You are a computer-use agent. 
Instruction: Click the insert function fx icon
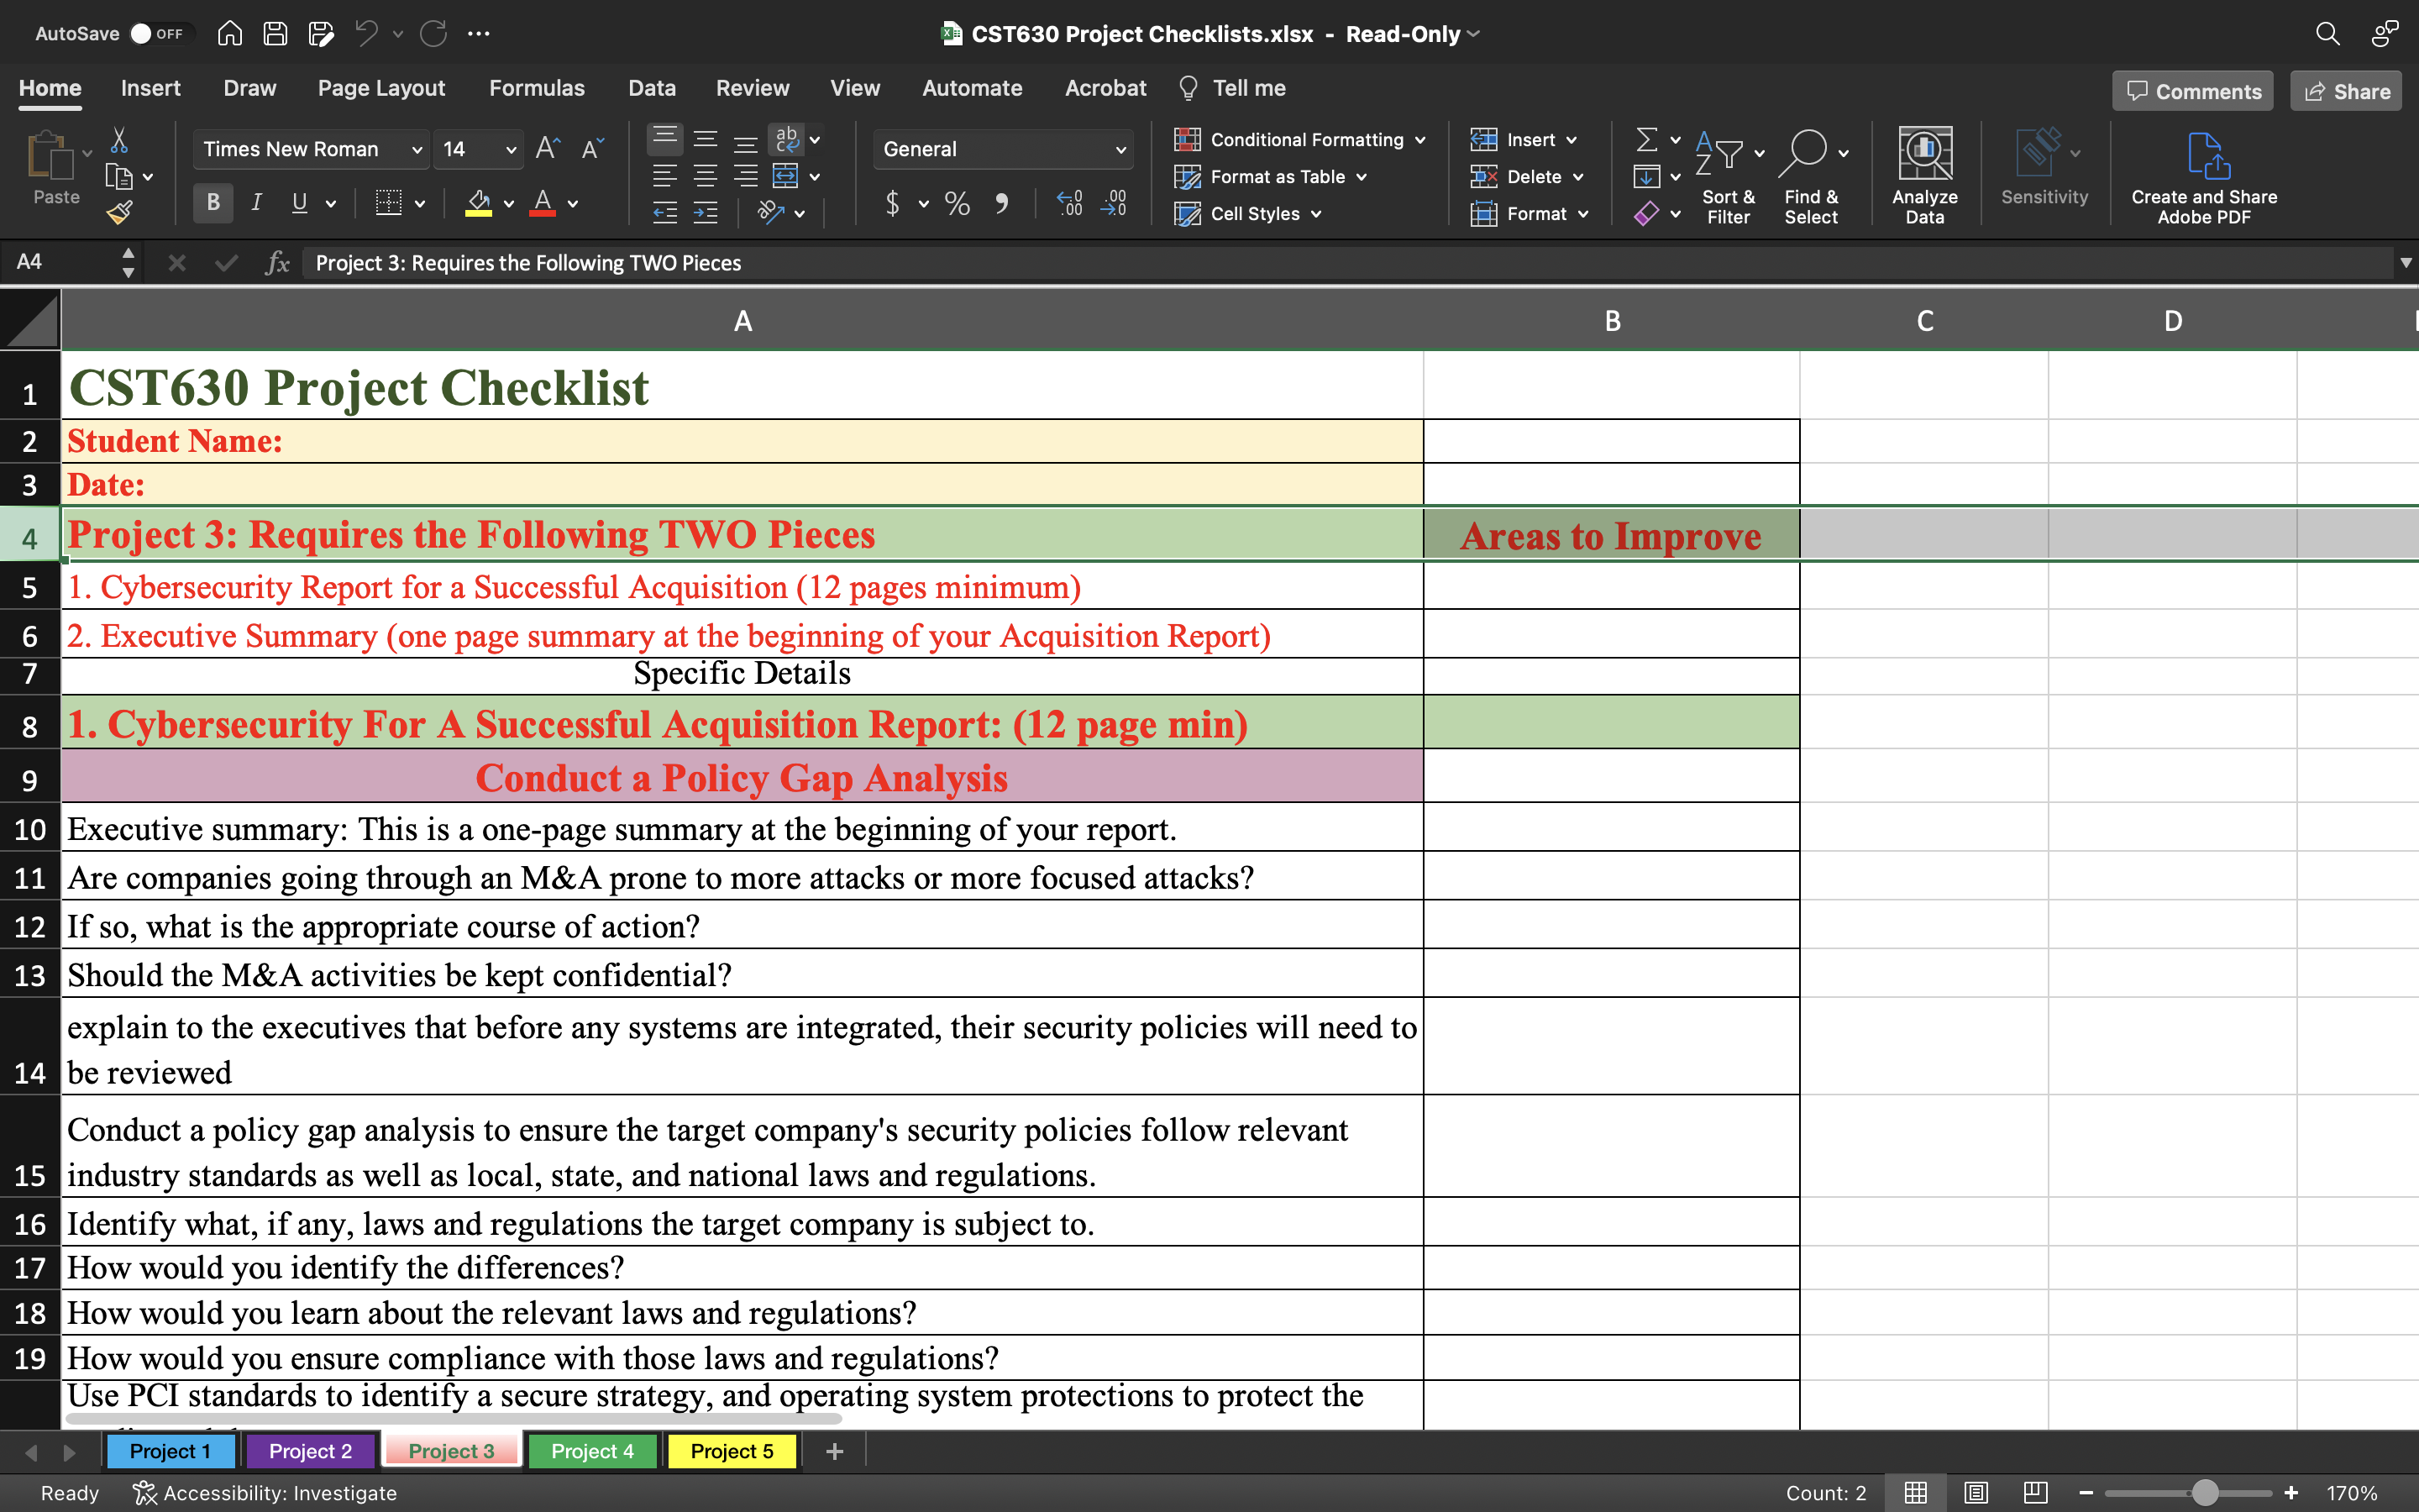pos(277,263)
